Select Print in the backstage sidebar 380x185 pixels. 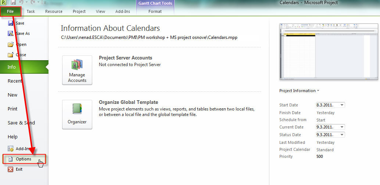click(x=12, y=109)
